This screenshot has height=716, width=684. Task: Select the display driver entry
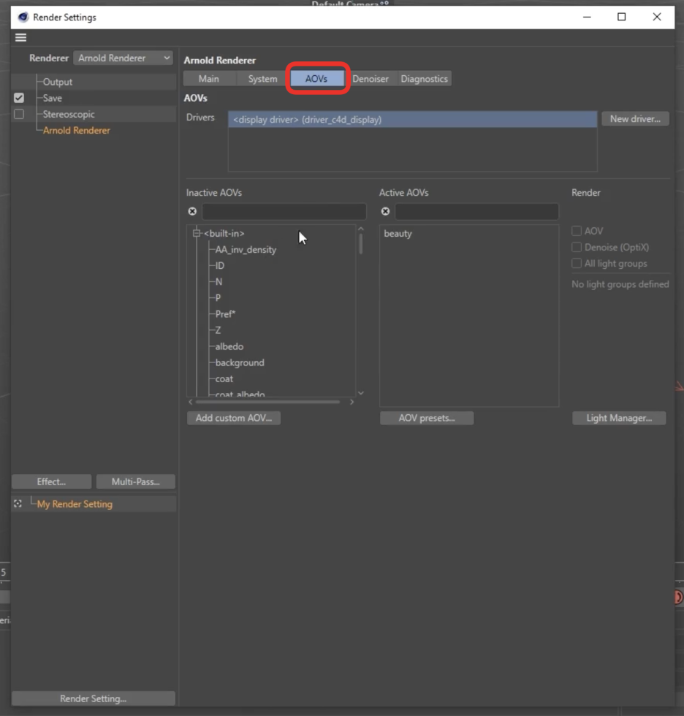[412, 120]
